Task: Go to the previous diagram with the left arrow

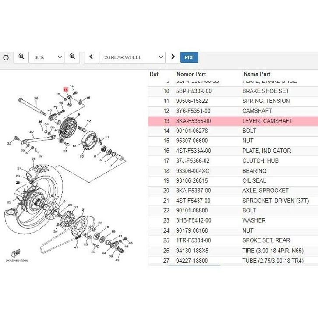Action: (x=91, y=57)
